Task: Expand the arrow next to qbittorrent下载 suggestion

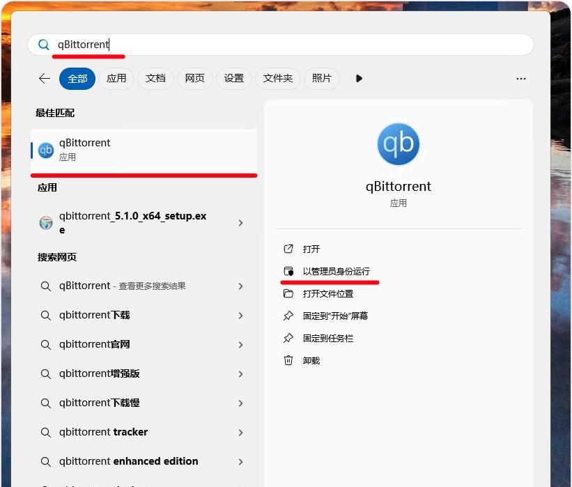Action: pos(240,315)
